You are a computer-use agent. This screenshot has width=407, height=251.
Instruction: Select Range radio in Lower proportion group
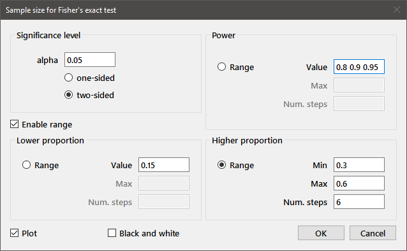click(x=40, y=165)
